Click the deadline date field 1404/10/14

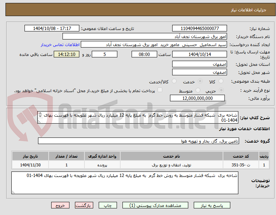[200, 54]
